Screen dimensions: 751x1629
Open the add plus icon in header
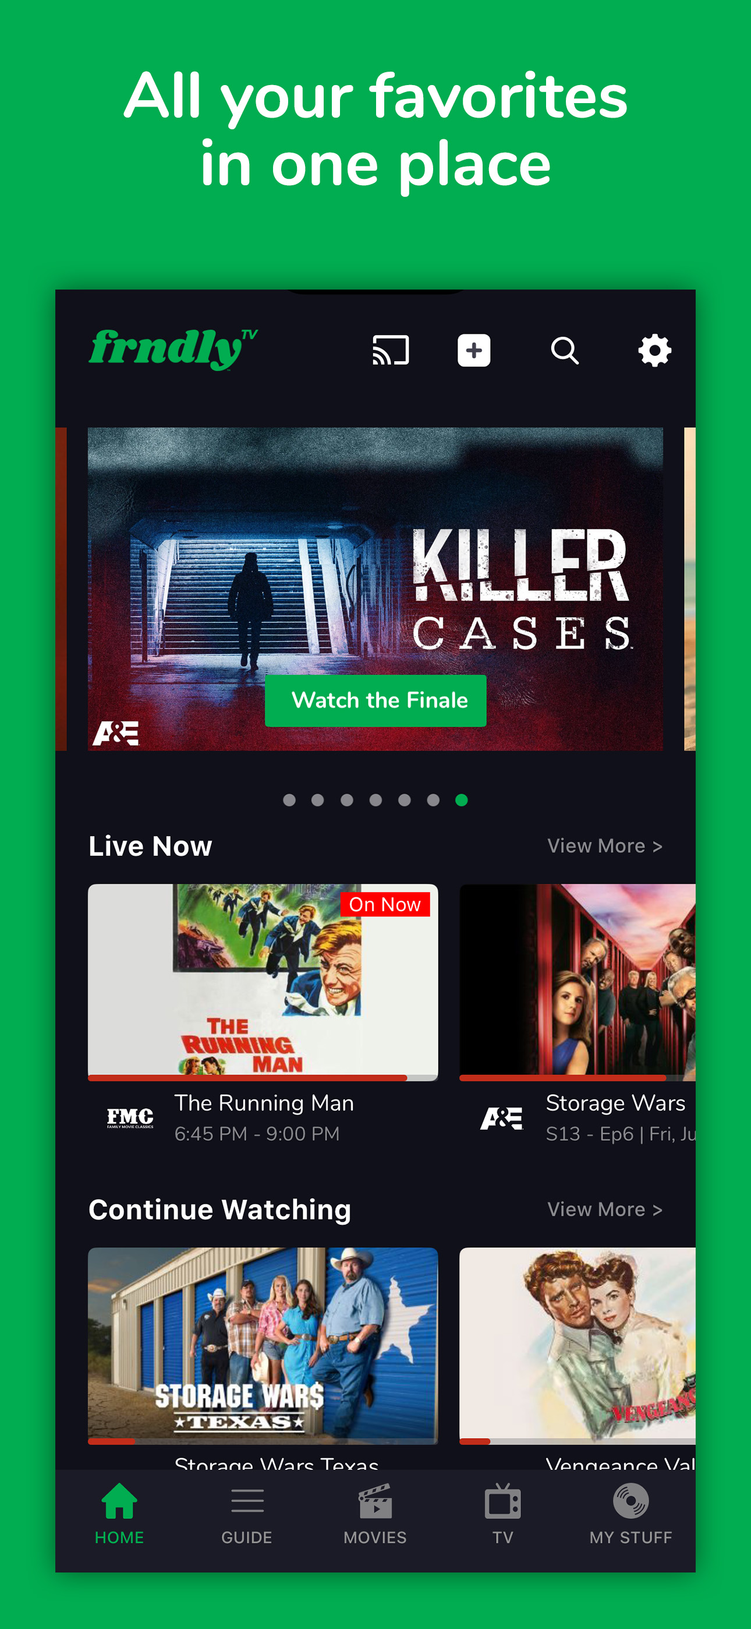pyautogui.click(x=474, y=350)
